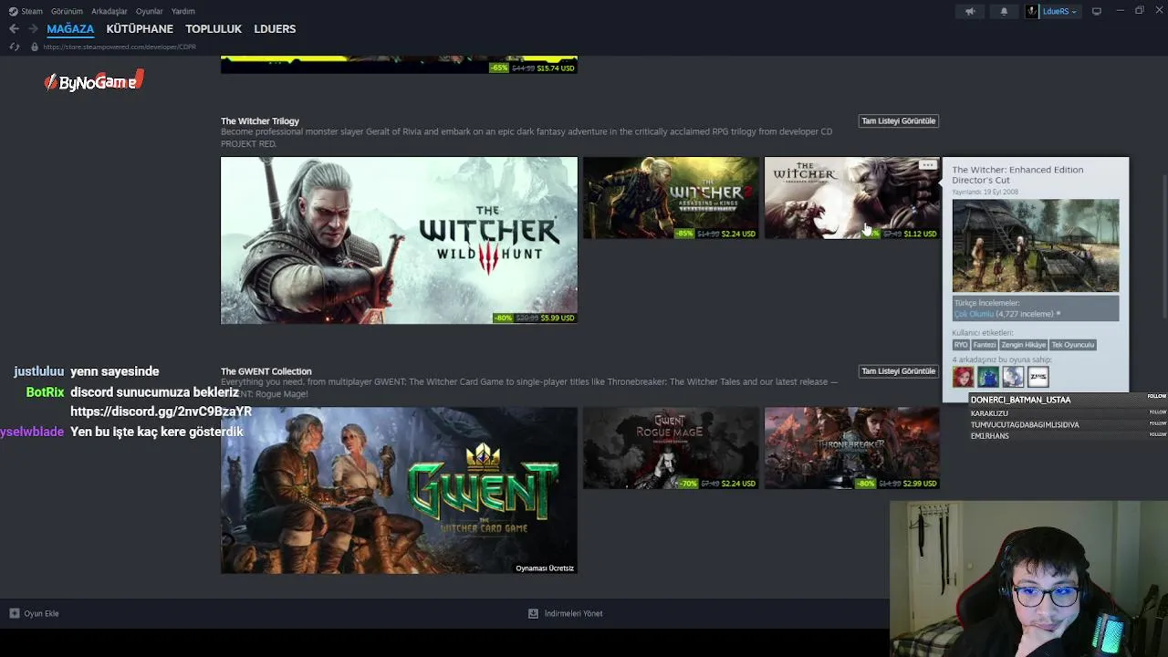Open the announcements megaphone icon
Viewport: 1168px width, 657px height.
click(x=970, y=11)
